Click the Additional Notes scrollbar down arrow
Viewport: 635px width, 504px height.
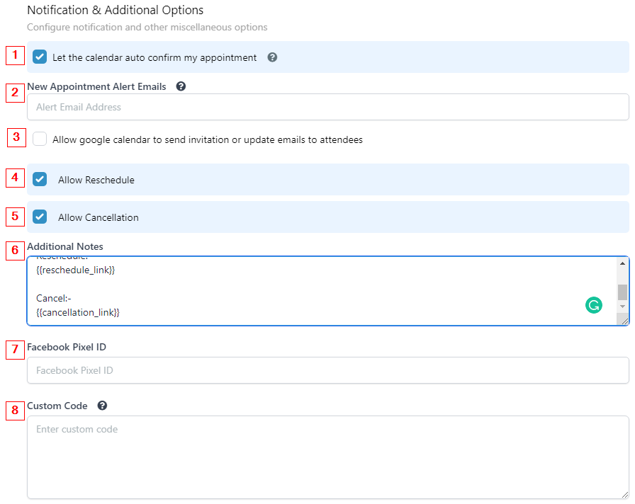622,307
